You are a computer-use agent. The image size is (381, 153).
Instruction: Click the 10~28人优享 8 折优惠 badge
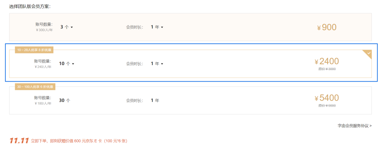(x=34, y=50)
